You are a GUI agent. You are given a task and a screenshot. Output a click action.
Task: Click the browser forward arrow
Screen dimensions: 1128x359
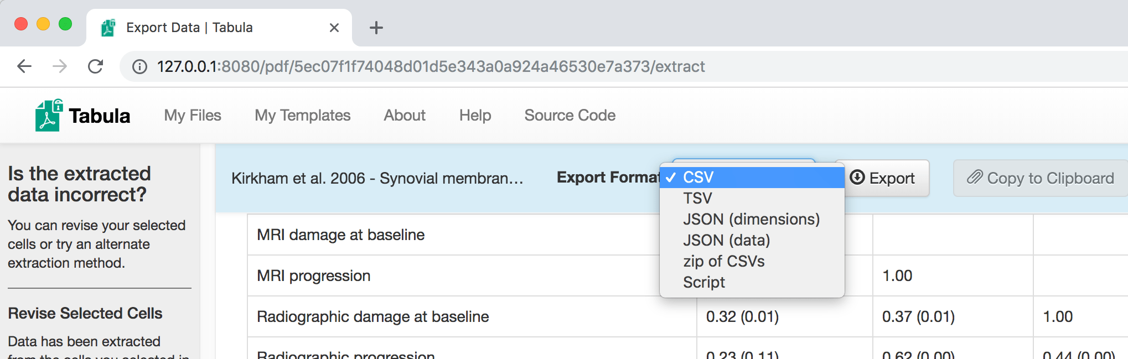tap(60, 67)
